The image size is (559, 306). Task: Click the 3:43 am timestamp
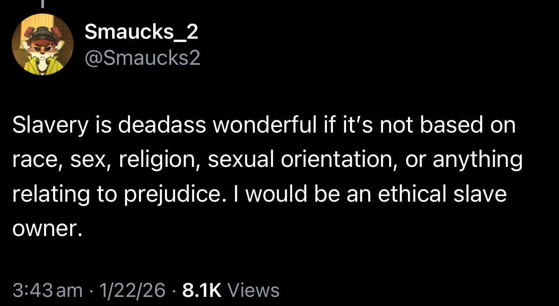click(x=47, y=290)
